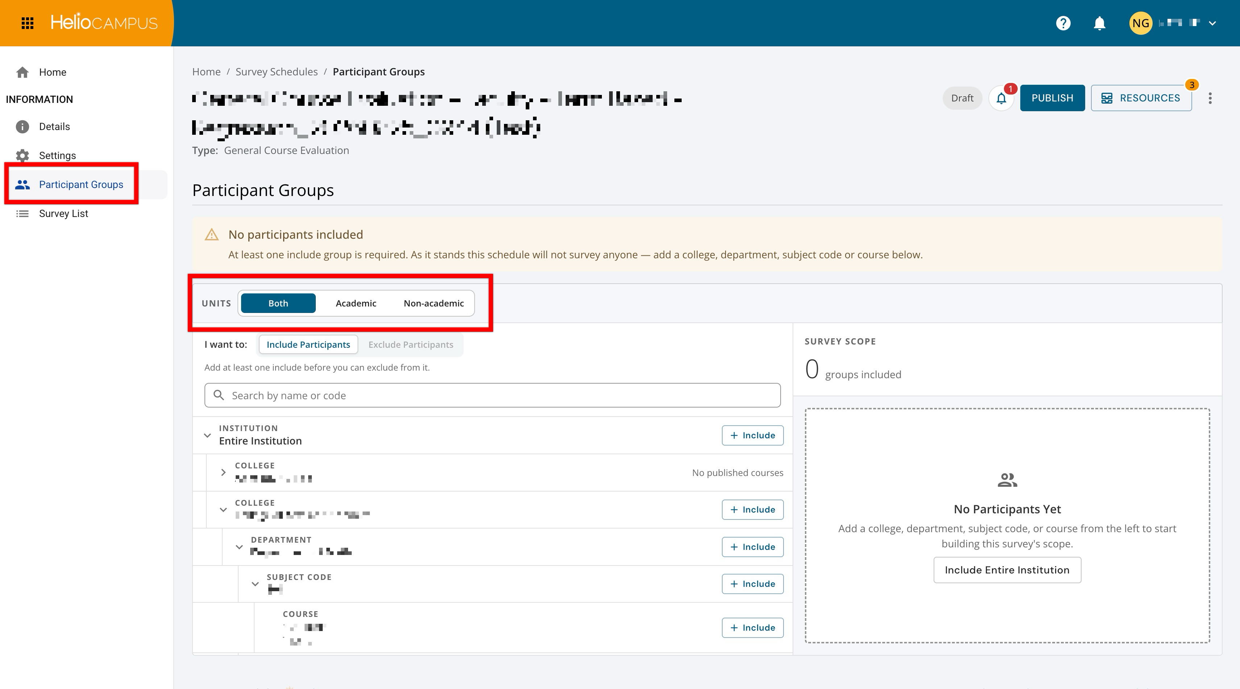Open notifications bell in top header

pyautogui.click(x=1099, y=23)
